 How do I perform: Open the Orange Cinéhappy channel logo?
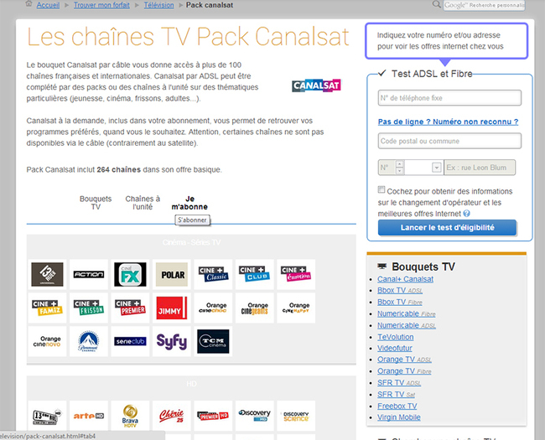[x=296, y=308]
